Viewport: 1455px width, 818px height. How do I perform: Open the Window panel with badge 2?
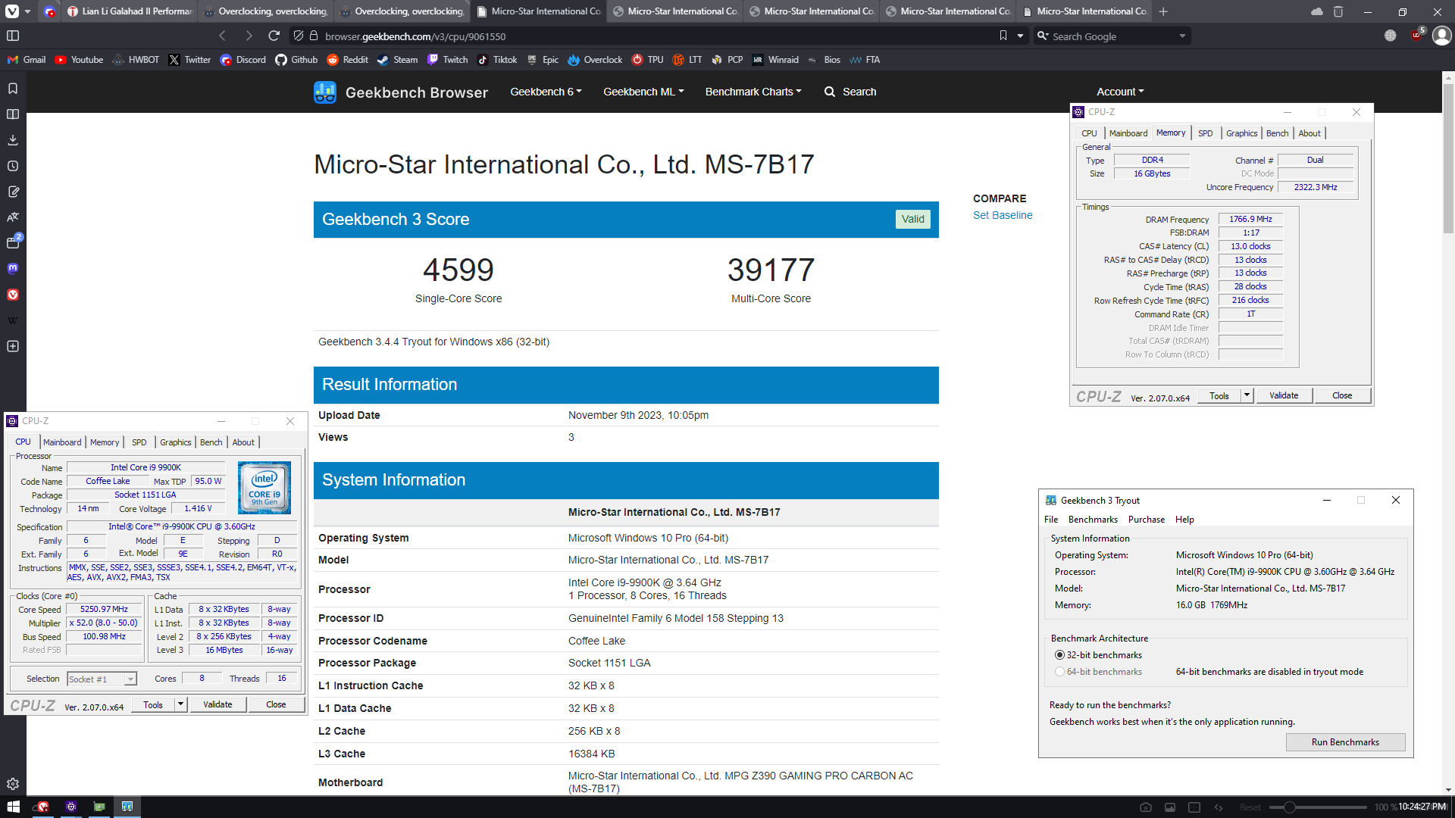point(13,242)
